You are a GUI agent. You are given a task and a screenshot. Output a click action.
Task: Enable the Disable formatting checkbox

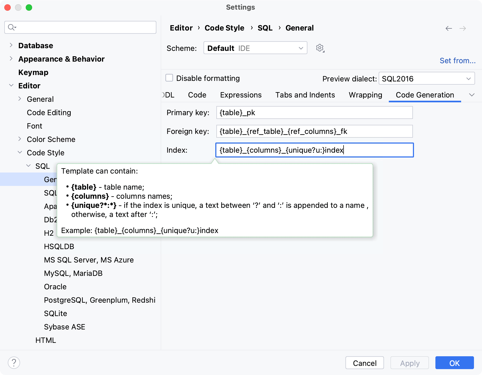[x=169, y=78]
